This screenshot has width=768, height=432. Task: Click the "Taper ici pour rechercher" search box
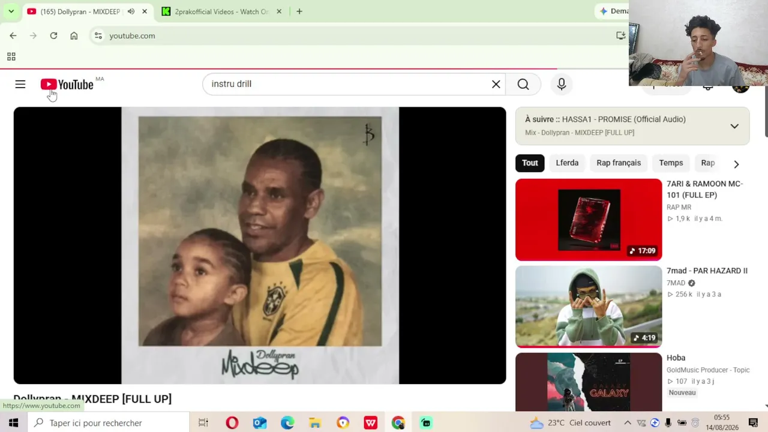click(x=109, y=423)
